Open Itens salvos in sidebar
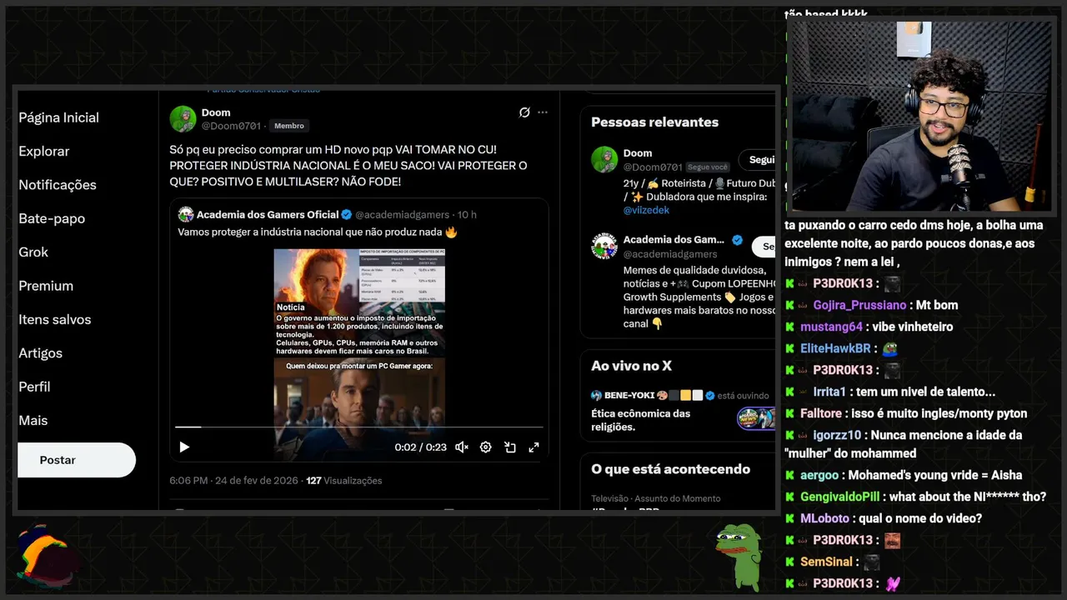The width and height of the screenshot is (1067, 600). coord(55,319)
